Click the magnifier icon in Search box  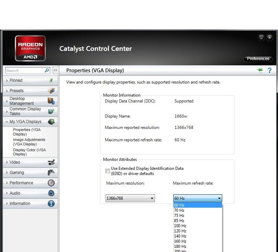[x=47, y=70]
